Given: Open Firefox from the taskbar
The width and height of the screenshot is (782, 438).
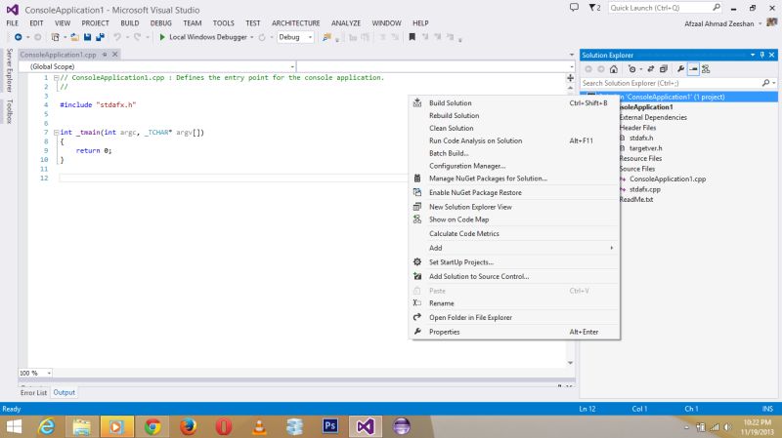Looking at the screenshot, I should coord(188,426).
